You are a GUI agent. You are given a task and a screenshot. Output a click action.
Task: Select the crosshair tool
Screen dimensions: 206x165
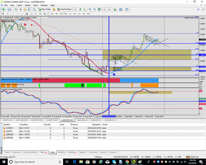(x=8, y=14)
